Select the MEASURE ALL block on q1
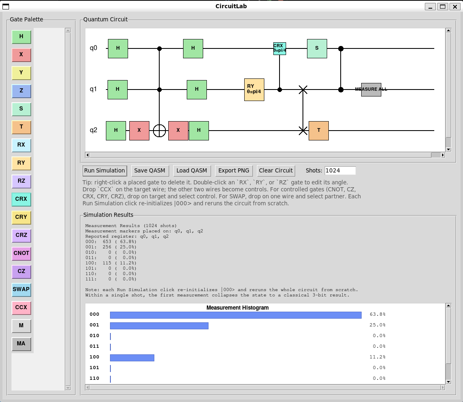This screenshot has width=463, height=402. [x=371, y=90]
